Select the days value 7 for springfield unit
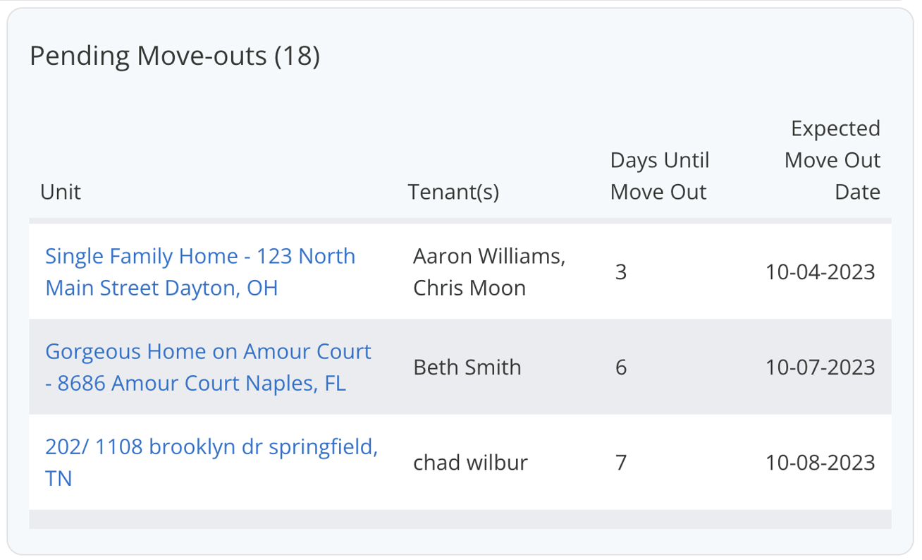The height and width of the screenshot is (560, 922). [x=620, y=462]
